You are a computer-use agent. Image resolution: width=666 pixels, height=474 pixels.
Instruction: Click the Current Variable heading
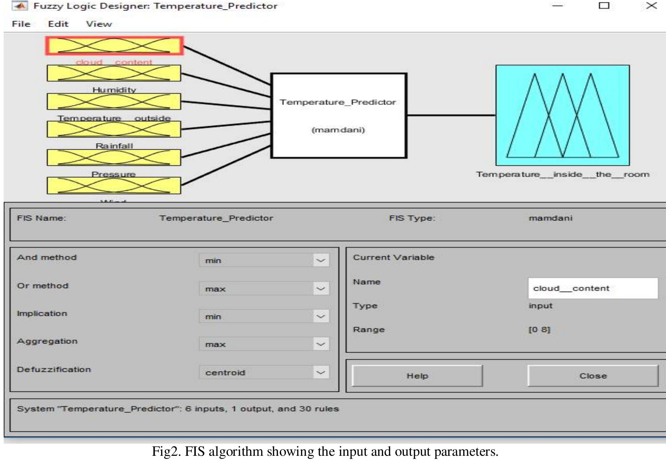pos(393,257)
